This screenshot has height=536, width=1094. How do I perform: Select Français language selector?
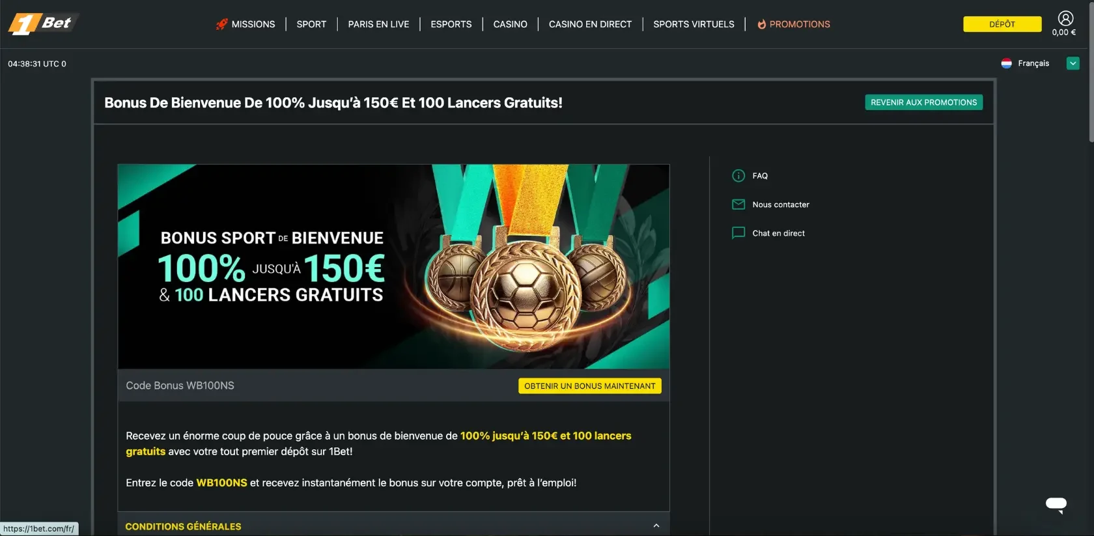pos(1033,63)
